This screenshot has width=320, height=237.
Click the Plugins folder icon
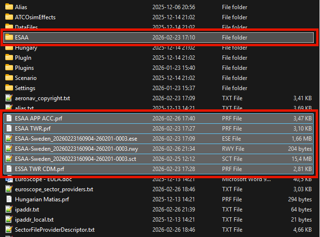click(x=9, y=68)
